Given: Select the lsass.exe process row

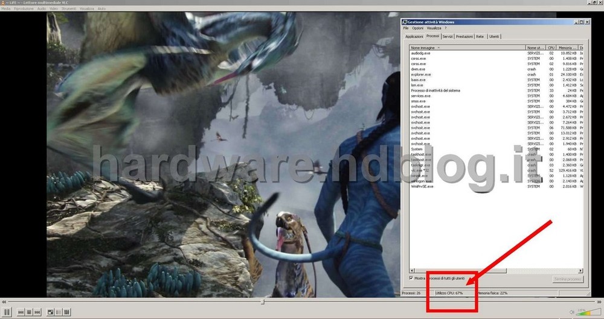Looking at the screenshot, I should [496, 80].
